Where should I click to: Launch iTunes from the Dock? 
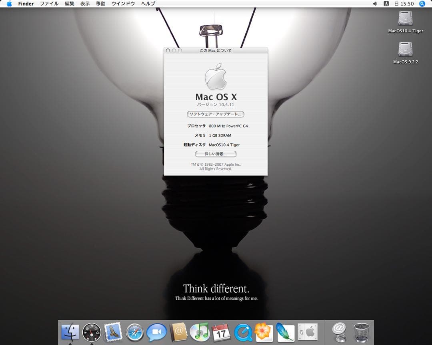[200, 333]
